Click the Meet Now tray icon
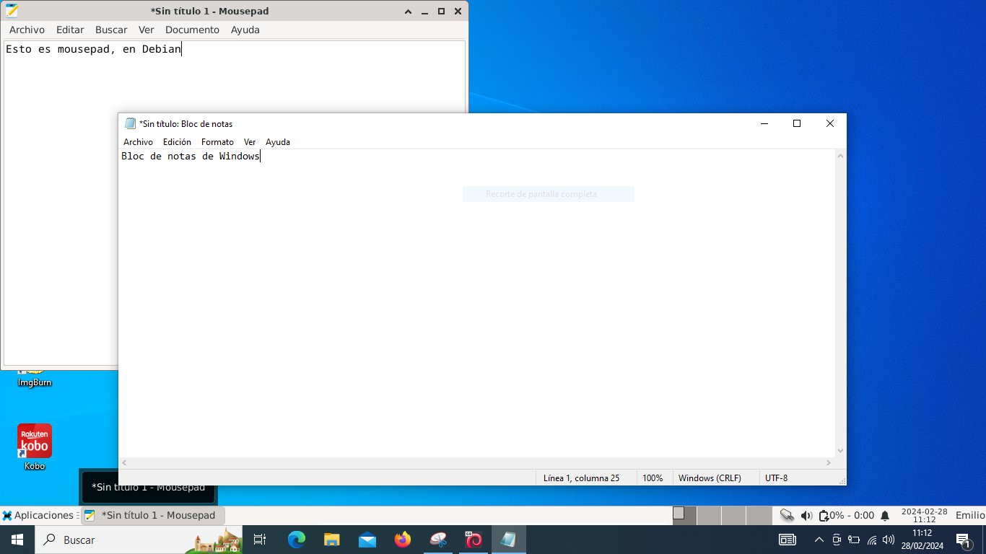 [837, 540]
